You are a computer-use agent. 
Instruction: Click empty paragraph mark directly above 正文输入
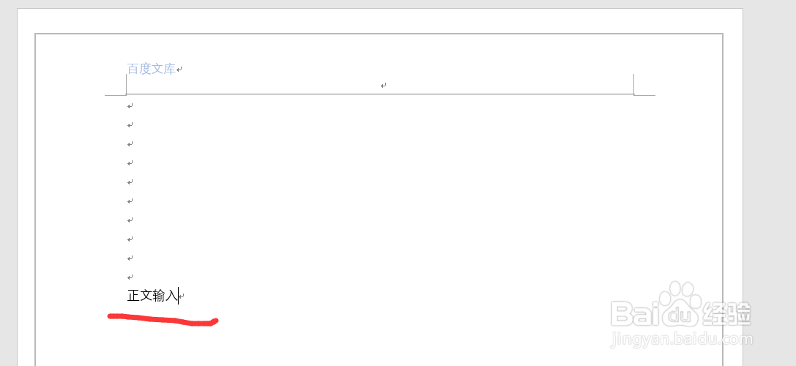(x=130, y=277)
